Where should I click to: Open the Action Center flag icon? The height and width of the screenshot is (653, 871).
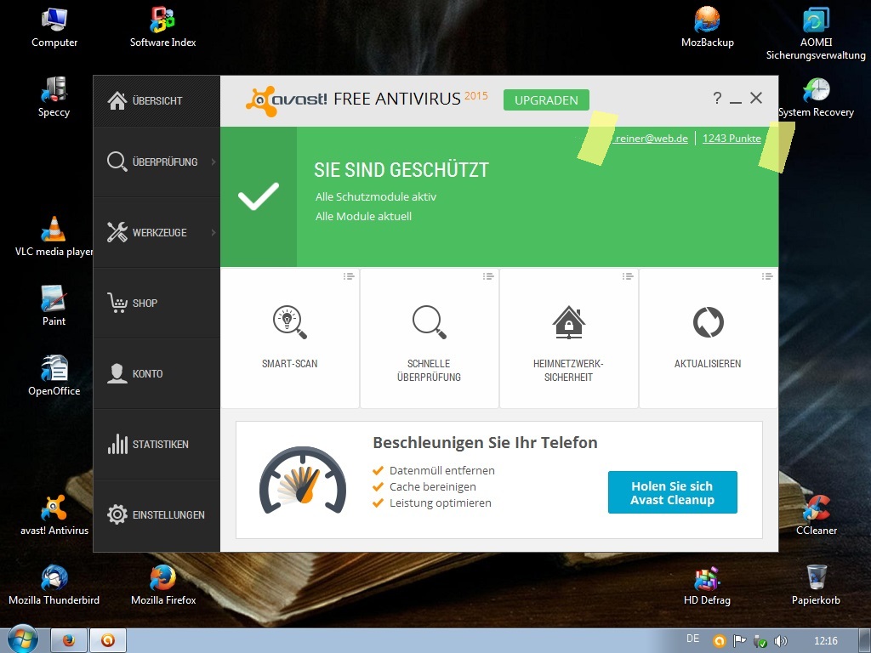740,641
